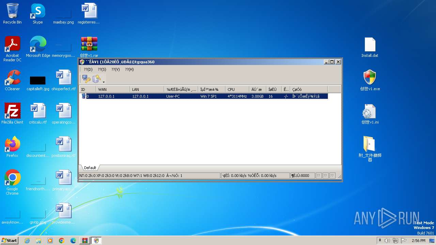This screenshot has height=245, width=436.
Task: Click the 2:56 PM taskbar clock
Action: [418, 241]
